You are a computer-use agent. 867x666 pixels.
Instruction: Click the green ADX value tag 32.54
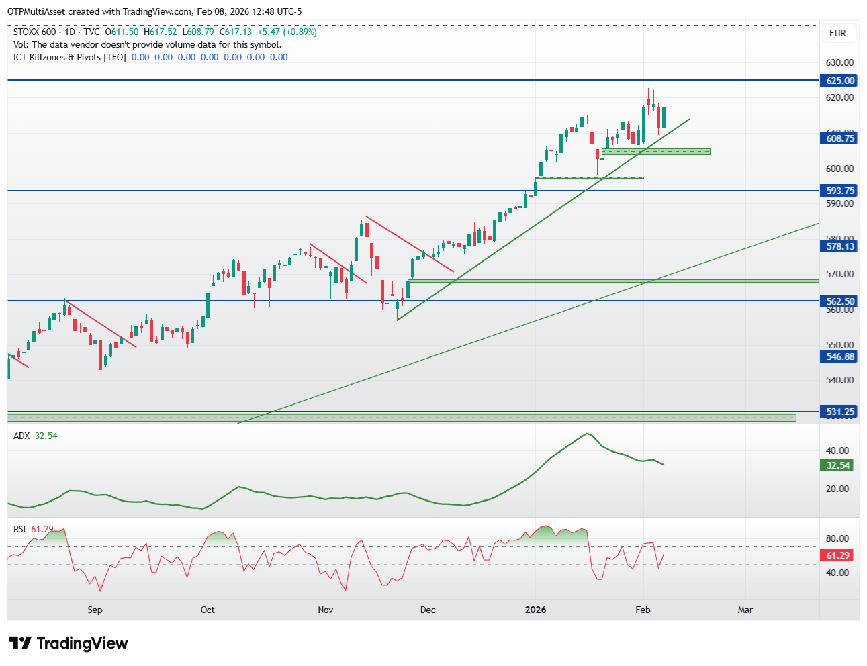(837, 465)
